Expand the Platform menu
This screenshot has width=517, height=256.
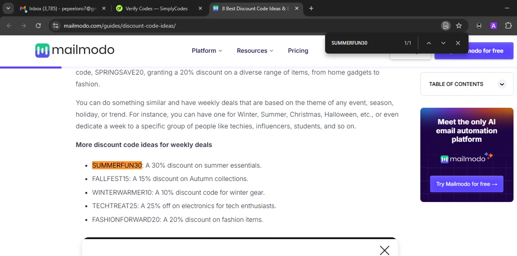(207, 51)
